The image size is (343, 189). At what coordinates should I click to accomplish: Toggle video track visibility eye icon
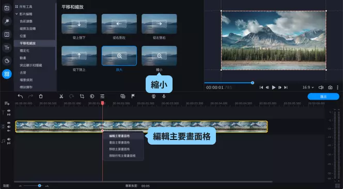pyautogui.click(x=9, y=123)
